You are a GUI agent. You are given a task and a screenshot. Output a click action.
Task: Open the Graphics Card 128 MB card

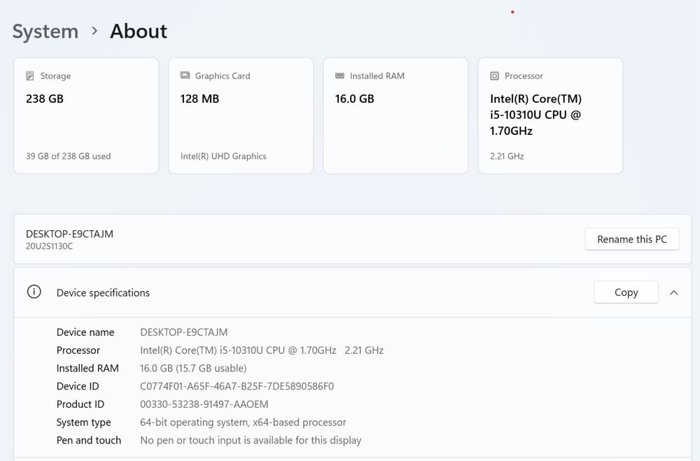(x=241, y=115)
